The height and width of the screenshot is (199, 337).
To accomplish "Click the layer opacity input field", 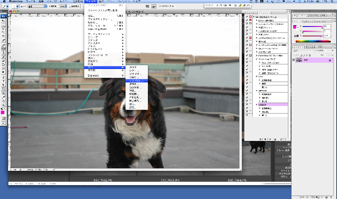I will pos(328,50).
